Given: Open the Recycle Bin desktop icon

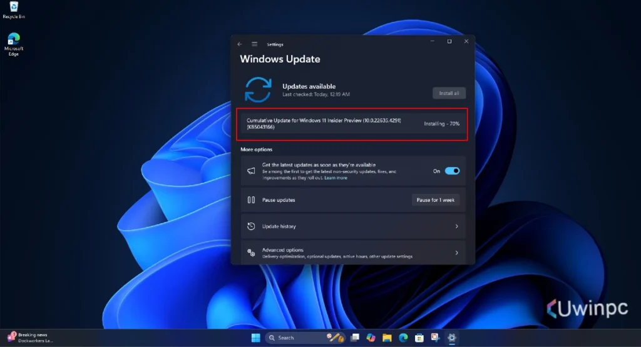Looking at the screenshot, I should click(14, 10).
